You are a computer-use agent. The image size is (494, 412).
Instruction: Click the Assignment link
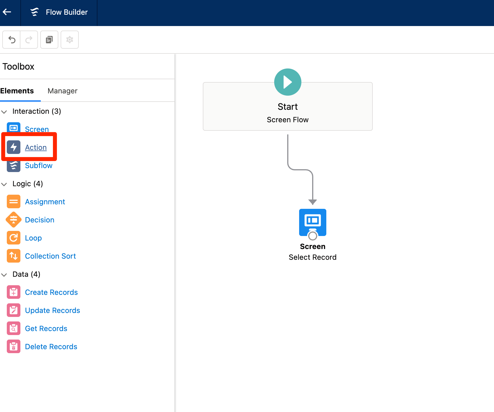tap(45, 202)
